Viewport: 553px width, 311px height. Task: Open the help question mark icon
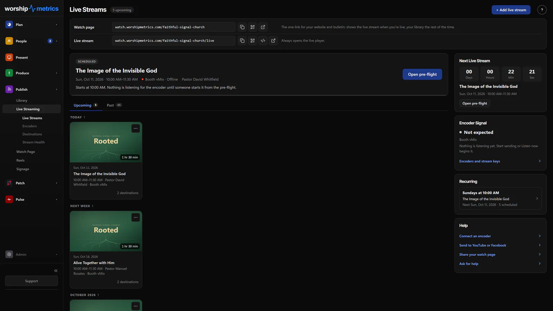[x=542, y=10]
